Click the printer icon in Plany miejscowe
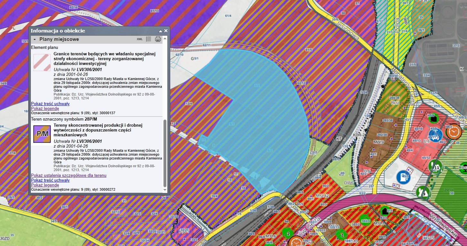This screenshot has width=467, height=246. 158,39
